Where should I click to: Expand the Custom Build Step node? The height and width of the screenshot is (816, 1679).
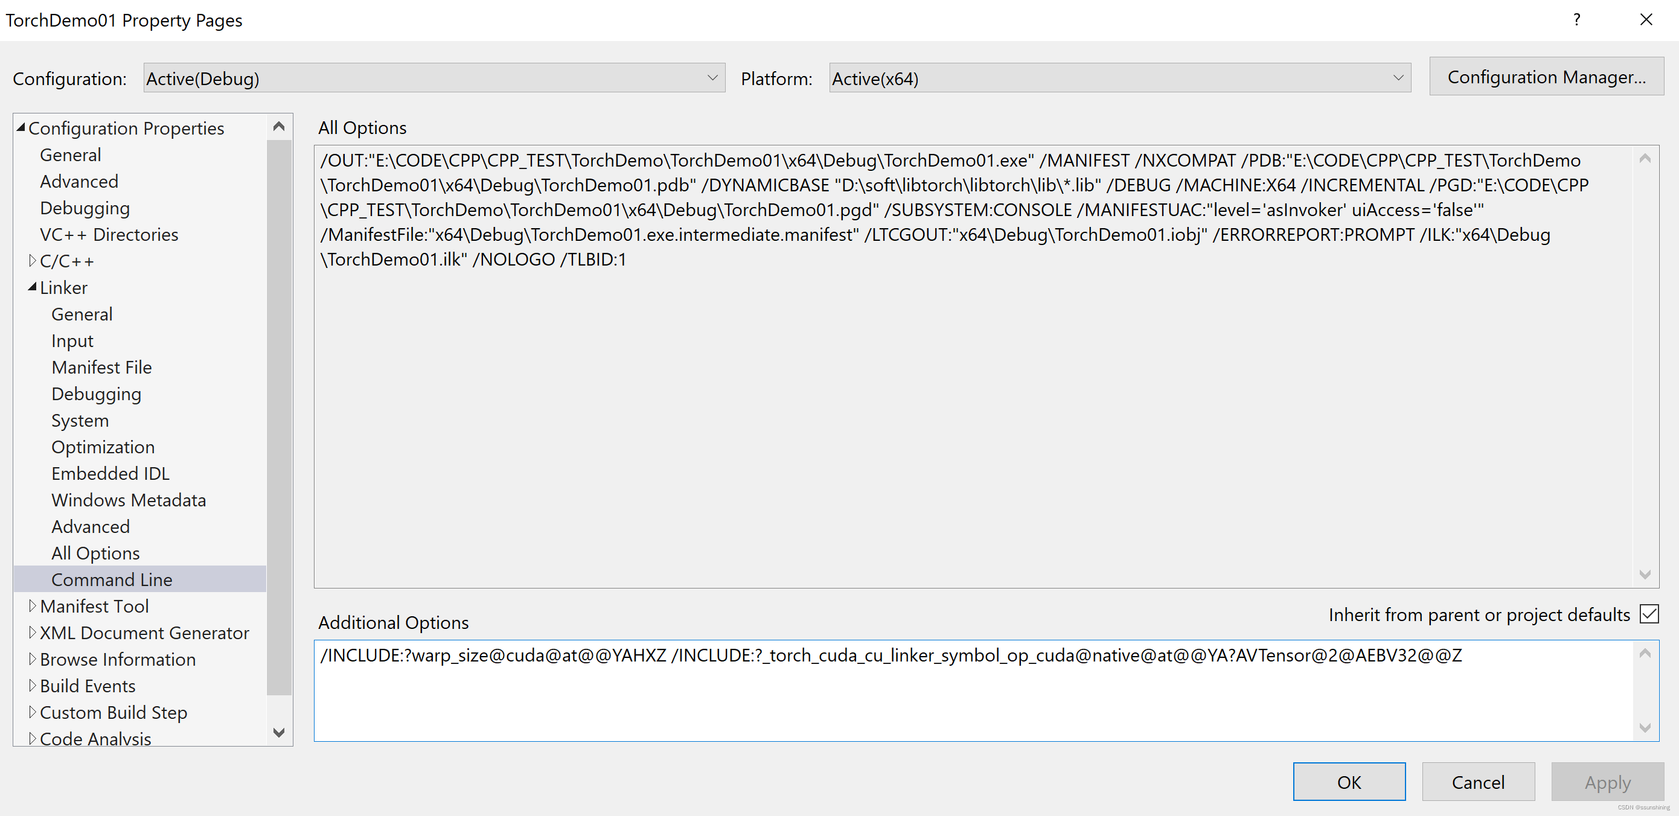(x=33, y=712)
